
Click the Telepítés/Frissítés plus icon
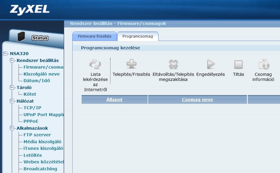(132, 64)
